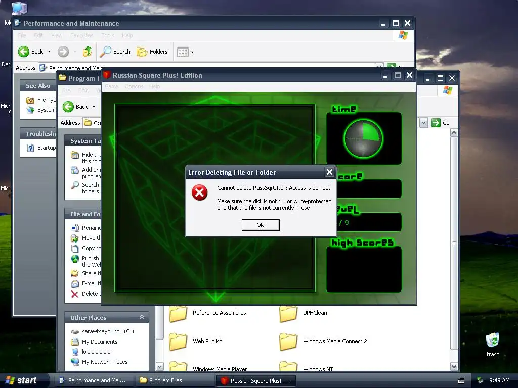The height and width of the screenshot is (388, 518).
Task: Click Hide the contents icon in System Tasks
Action: coord(75,155)
